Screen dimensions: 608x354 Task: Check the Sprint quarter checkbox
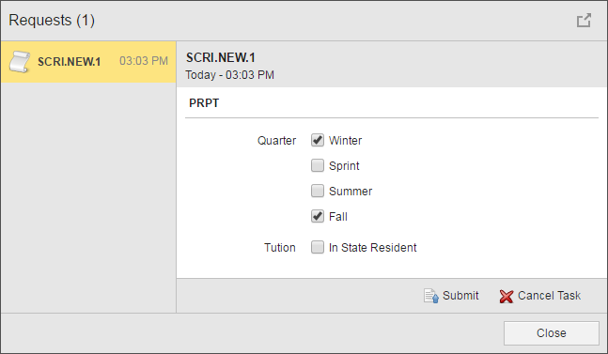318,165
